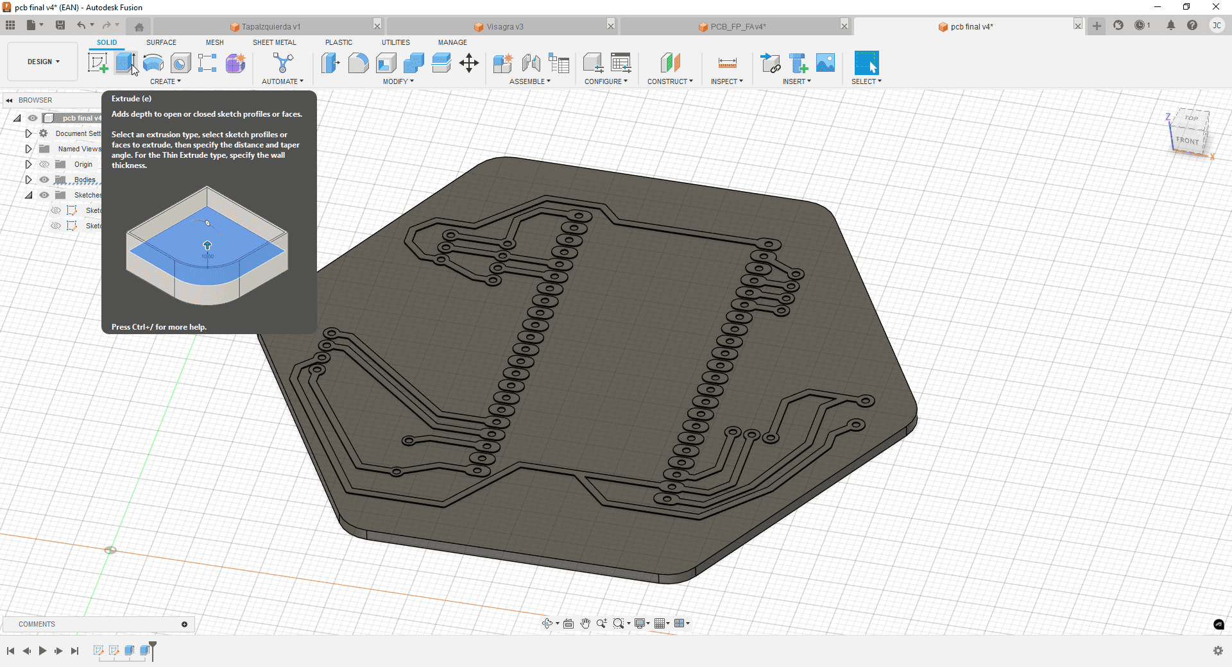Select the Press Pull tool
This screenshot has height=667, width=1232.
[330, 63]
